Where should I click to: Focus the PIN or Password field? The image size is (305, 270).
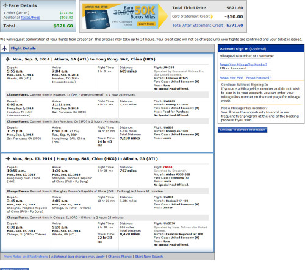tap(245, 73)
